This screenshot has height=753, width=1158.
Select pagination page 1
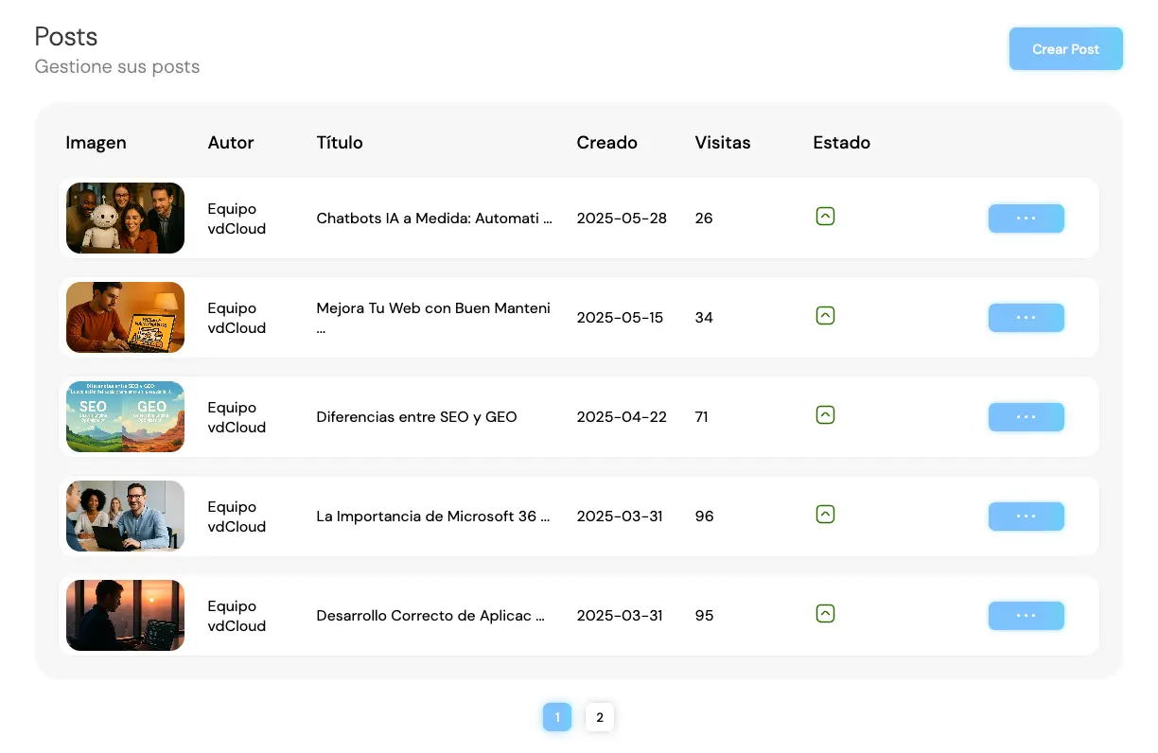tap(557, 717)
